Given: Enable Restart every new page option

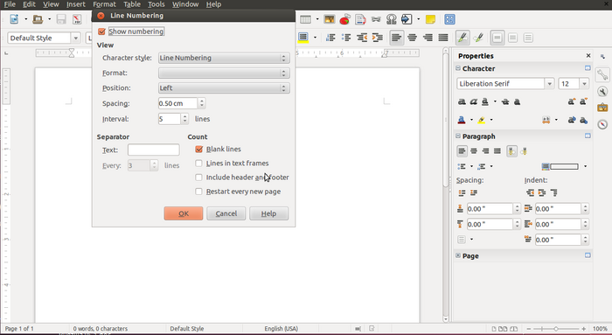Looking at the screenshot, I should 199,192.
